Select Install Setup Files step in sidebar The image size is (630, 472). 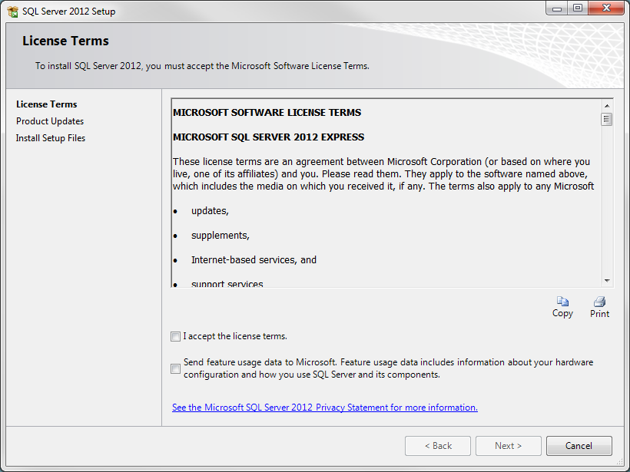[51, 138]
